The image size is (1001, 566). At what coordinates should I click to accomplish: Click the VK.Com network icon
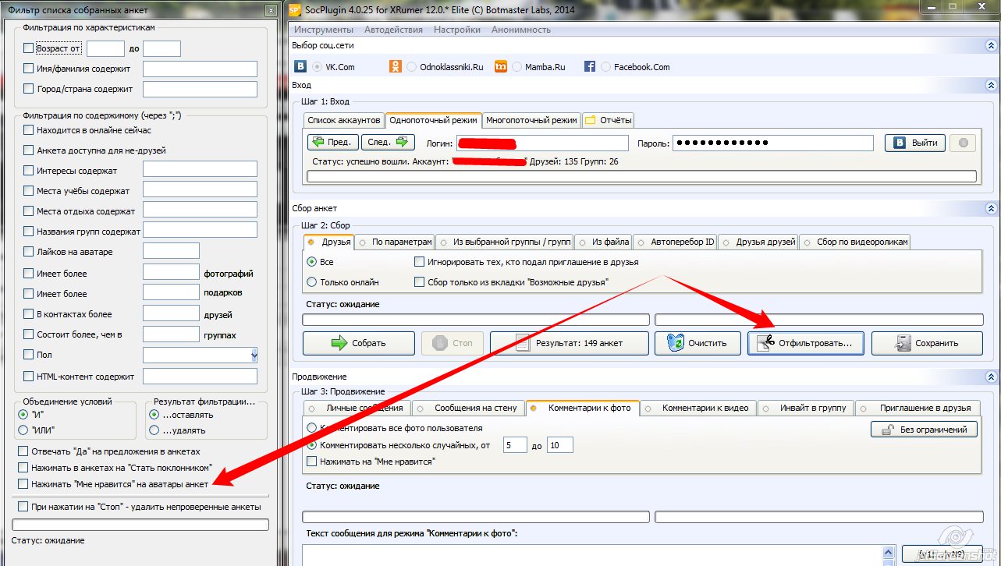click(x=301, y=67)
